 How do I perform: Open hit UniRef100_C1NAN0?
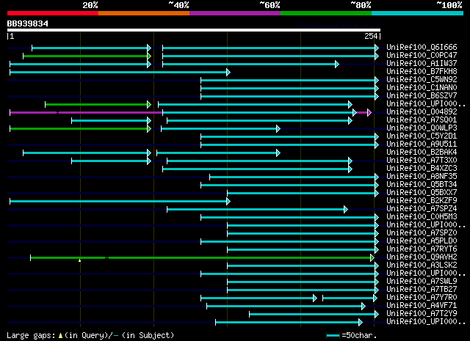[x=422, y=88]
